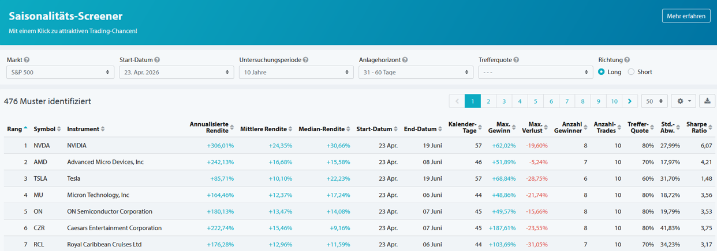Open the Anlagehorizont dropdown 31 - 60 Tage

tap(416, 72)
